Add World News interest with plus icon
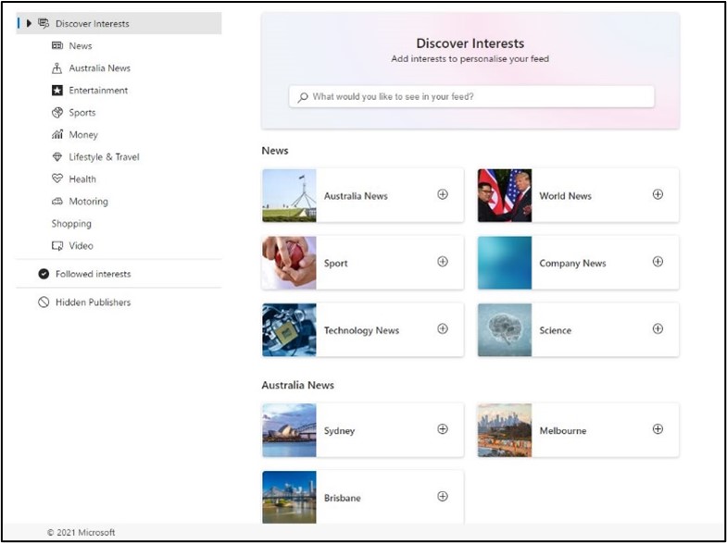 (658, 194)
